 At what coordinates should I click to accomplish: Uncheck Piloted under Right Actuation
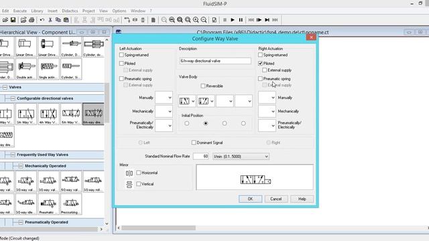tap(260, 64)
